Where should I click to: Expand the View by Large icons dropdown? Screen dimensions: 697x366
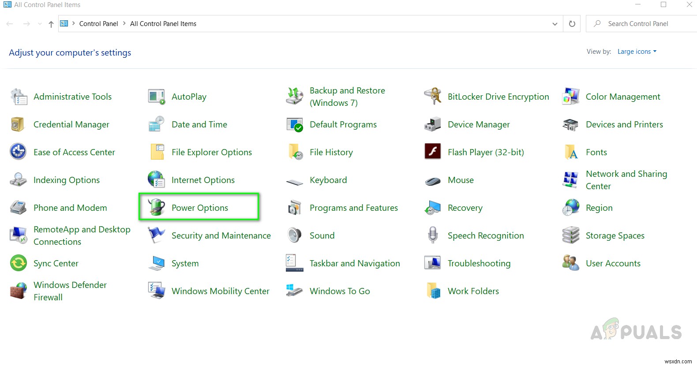click(x=637, y=52)
